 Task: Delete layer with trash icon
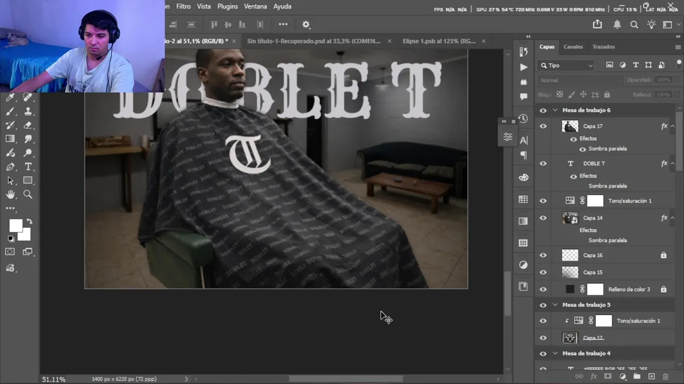666,377
